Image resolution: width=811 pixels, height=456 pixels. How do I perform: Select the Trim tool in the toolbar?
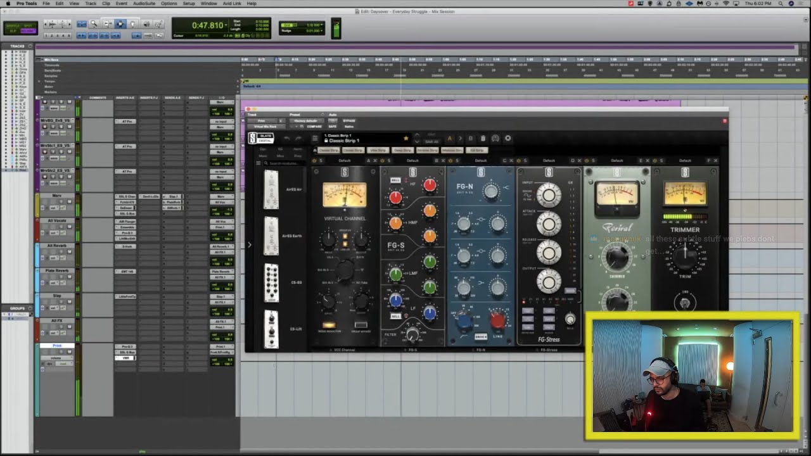[x=108, y=23]
